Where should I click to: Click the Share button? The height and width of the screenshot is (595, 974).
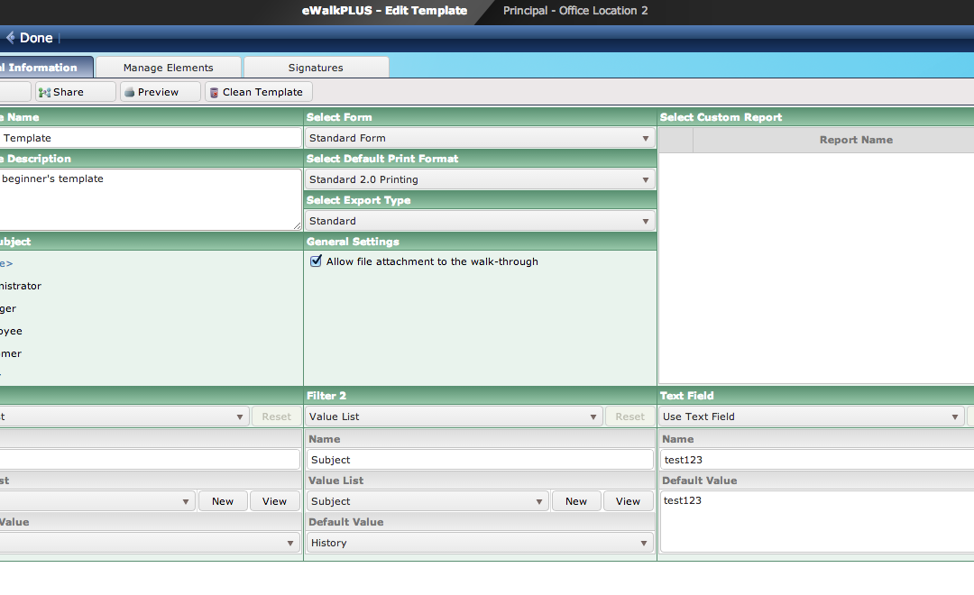click(75, 92)
